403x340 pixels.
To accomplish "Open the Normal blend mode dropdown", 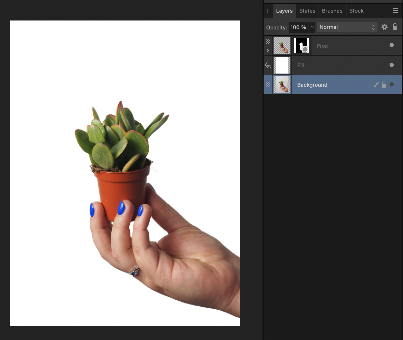I will click(x=347, y=27).
